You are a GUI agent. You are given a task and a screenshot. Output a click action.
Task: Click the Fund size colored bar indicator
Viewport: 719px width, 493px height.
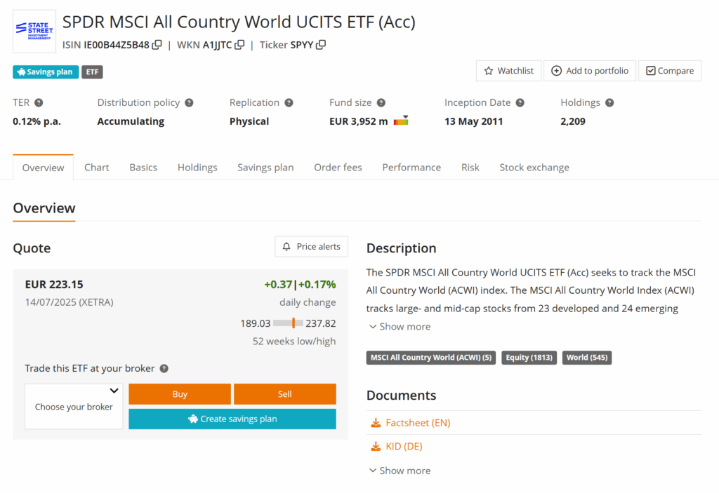click(401, 121)
